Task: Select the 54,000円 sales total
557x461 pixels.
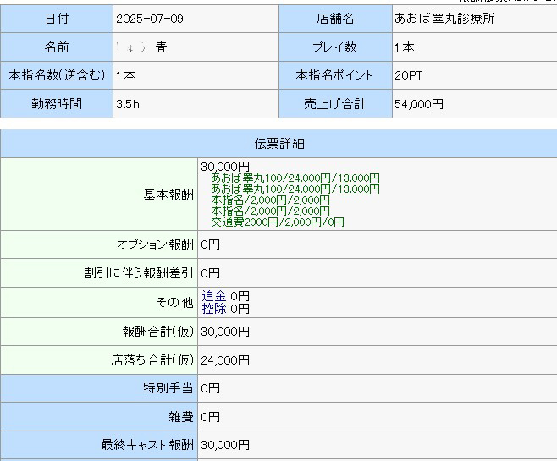Action: (419, 104)
